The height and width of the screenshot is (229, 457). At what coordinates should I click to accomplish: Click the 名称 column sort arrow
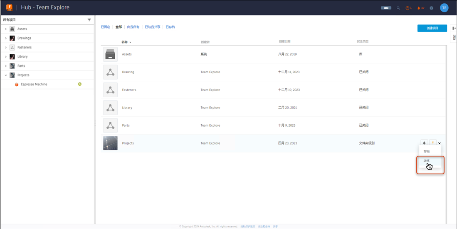pyautogui.click(x=130, y=42)
